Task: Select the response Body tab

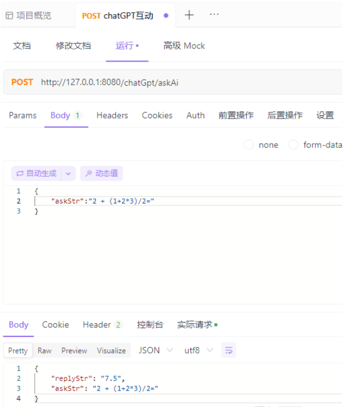Action: [18, 325]
